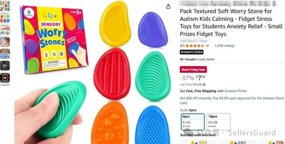Click the List Price info icon

pyautogui.click(x=204, y=84)
